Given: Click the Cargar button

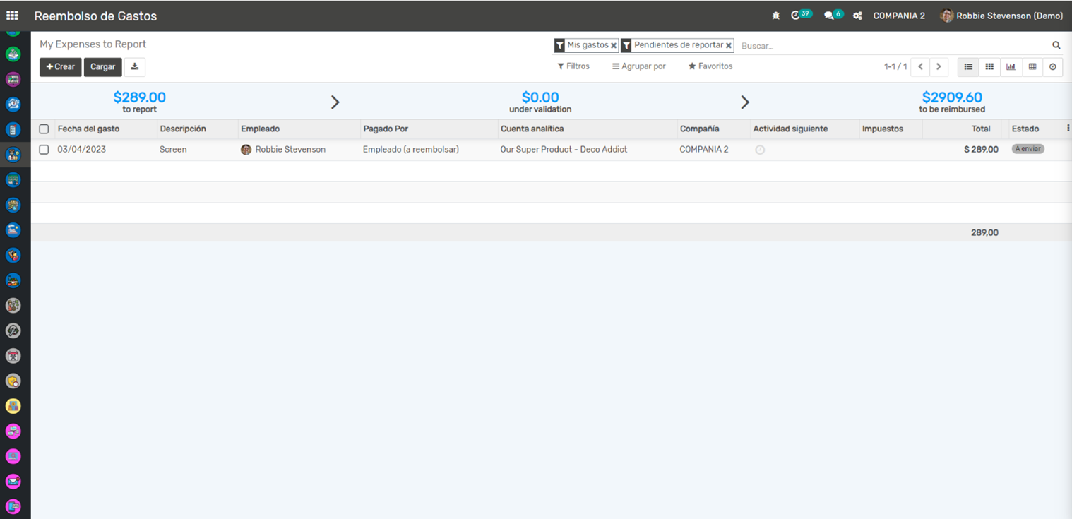Looking at the screenshot, I should point(102,67).
